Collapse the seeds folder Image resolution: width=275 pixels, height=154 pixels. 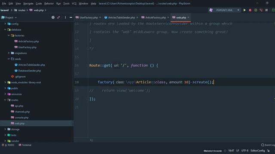point(9,59)
